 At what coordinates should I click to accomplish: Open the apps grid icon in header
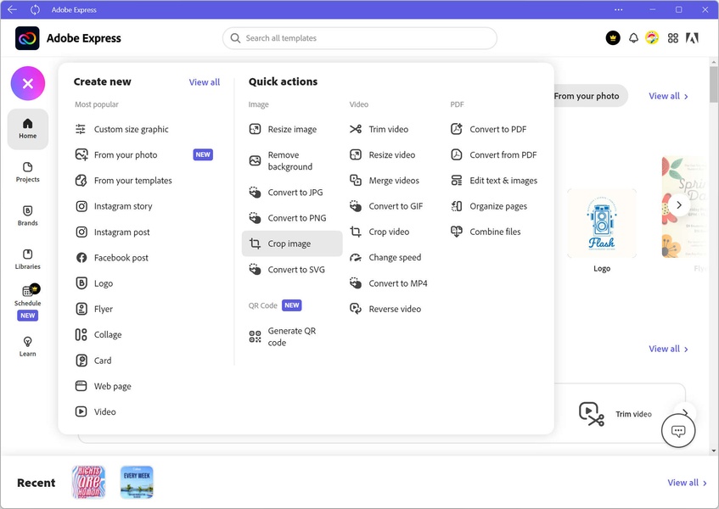673,38
